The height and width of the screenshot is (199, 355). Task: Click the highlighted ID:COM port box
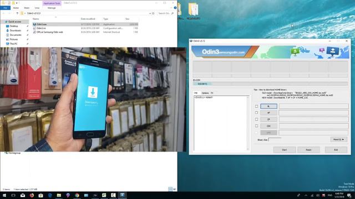pos(202,84)
